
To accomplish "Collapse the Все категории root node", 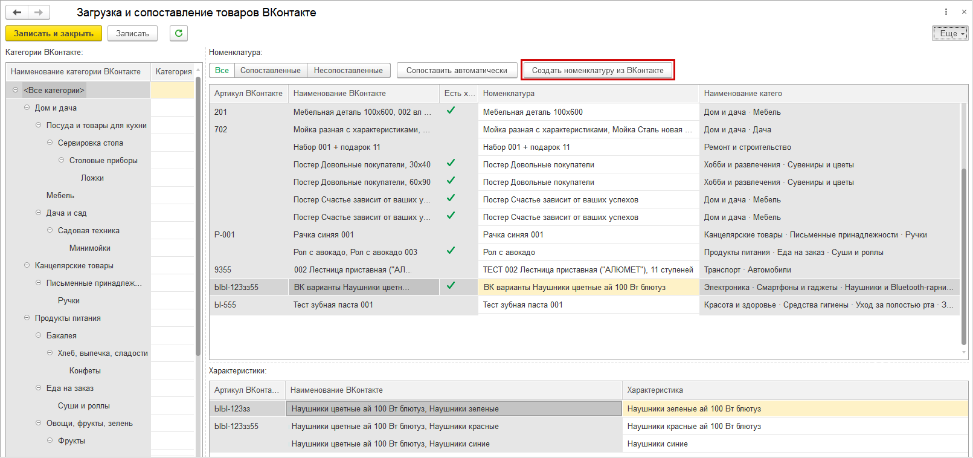I will coord(15,90).
